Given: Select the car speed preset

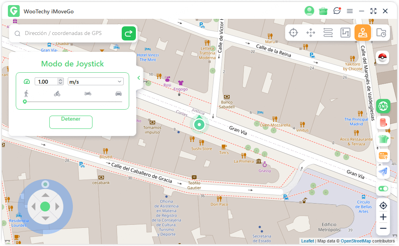Looking at the screenshot, I should click(119, 94).
